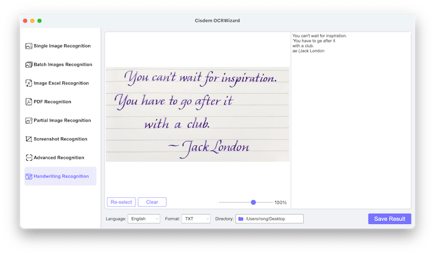
Task: Click the Advanced Recognition icon
Action: (29, 158)
